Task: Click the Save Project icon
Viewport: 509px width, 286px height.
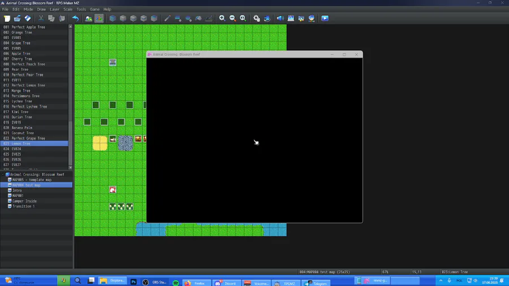Action: pos(28,19)
